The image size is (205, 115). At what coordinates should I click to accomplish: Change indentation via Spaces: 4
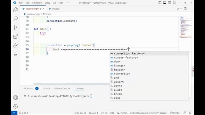click(x=93, y=113)
